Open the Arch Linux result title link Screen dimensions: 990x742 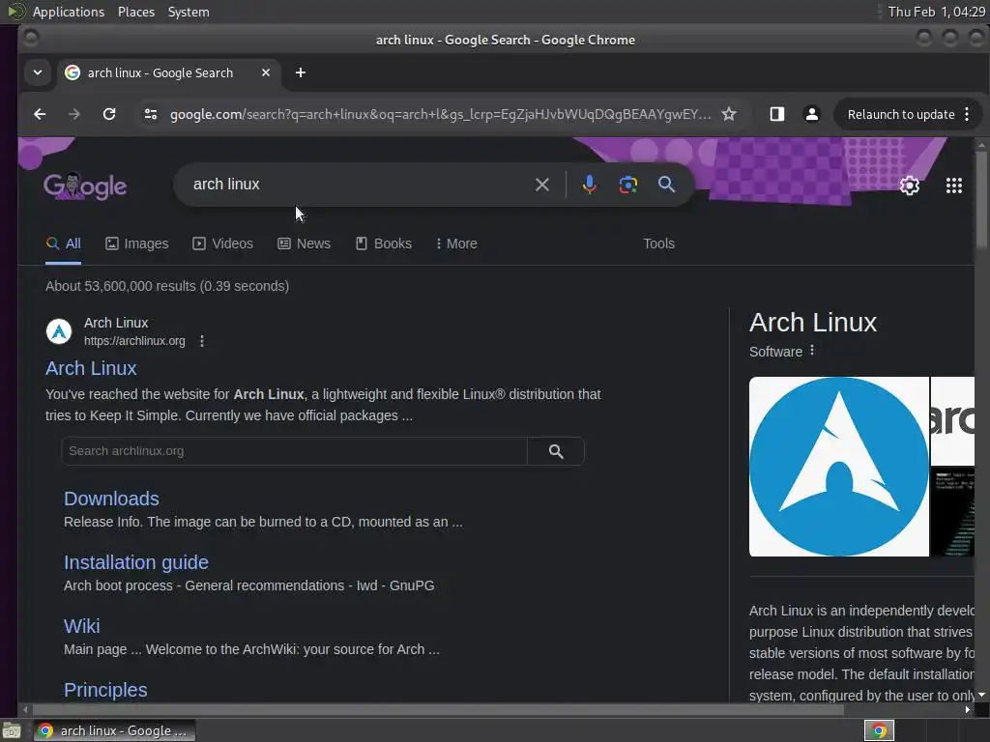(91, 368)
